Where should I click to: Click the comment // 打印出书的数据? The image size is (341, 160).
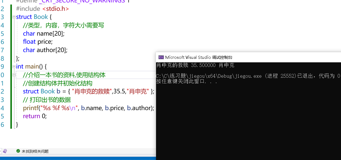(x=47, y=100)
